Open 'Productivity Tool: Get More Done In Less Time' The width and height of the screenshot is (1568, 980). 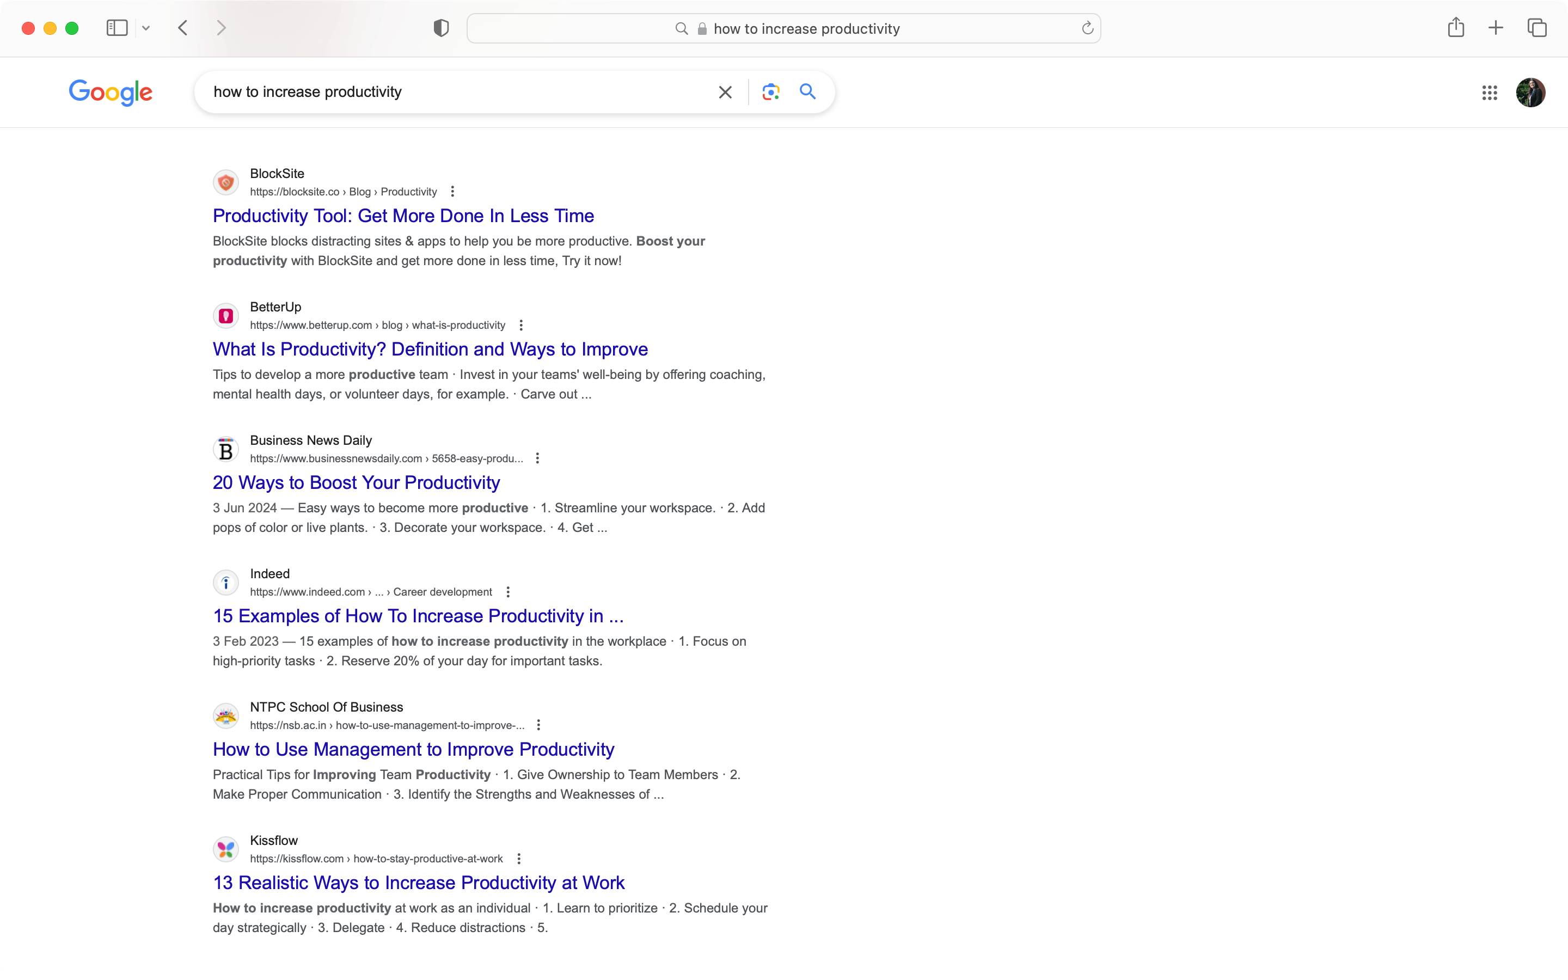click(403, 216)
